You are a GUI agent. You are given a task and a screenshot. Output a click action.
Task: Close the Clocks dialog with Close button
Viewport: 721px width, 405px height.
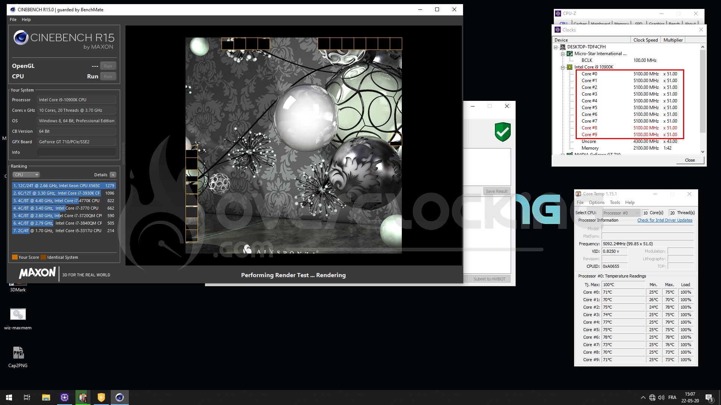coord(689,160)
